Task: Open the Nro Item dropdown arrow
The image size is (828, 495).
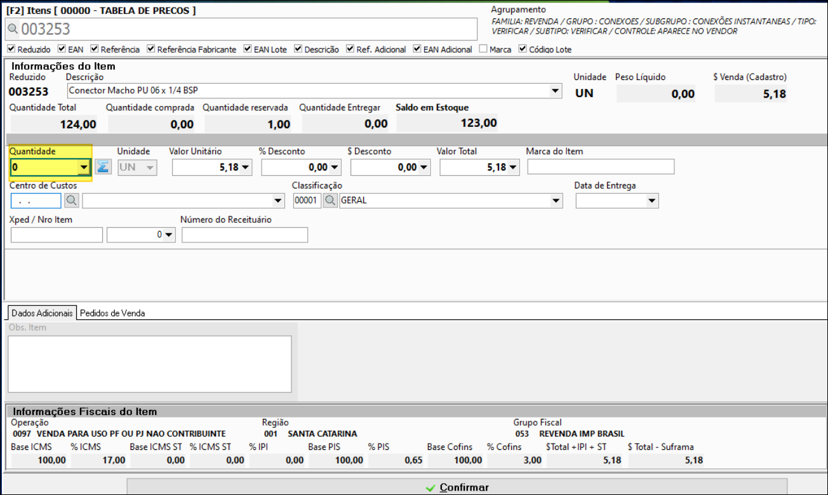Action: [x=168, y=235]
